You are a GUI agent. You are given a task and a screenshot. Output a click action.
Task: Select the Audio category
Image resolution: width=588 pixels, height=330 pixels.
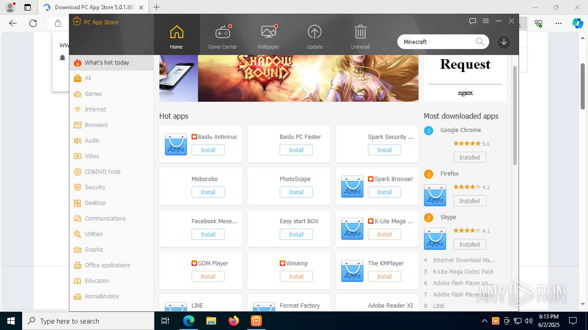coord(112,141)
